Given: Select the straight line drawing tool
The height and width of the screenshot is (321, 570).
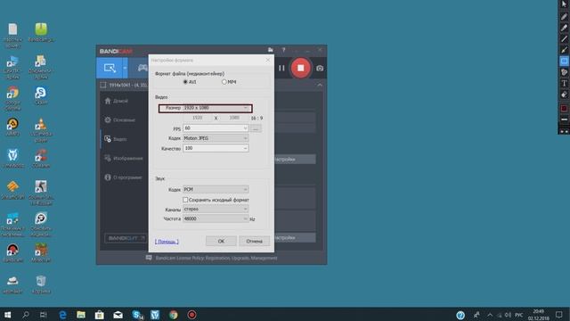Looking at the screenshot, I should [x=564, y=38].
